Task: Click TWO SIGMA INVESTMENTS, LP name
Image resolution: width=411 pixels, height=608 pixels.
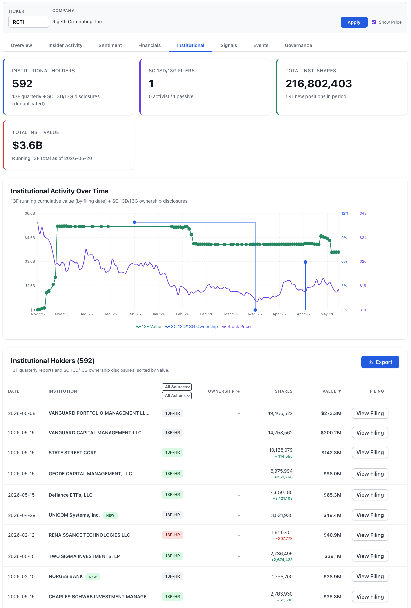Action: (x=84, y=556)
